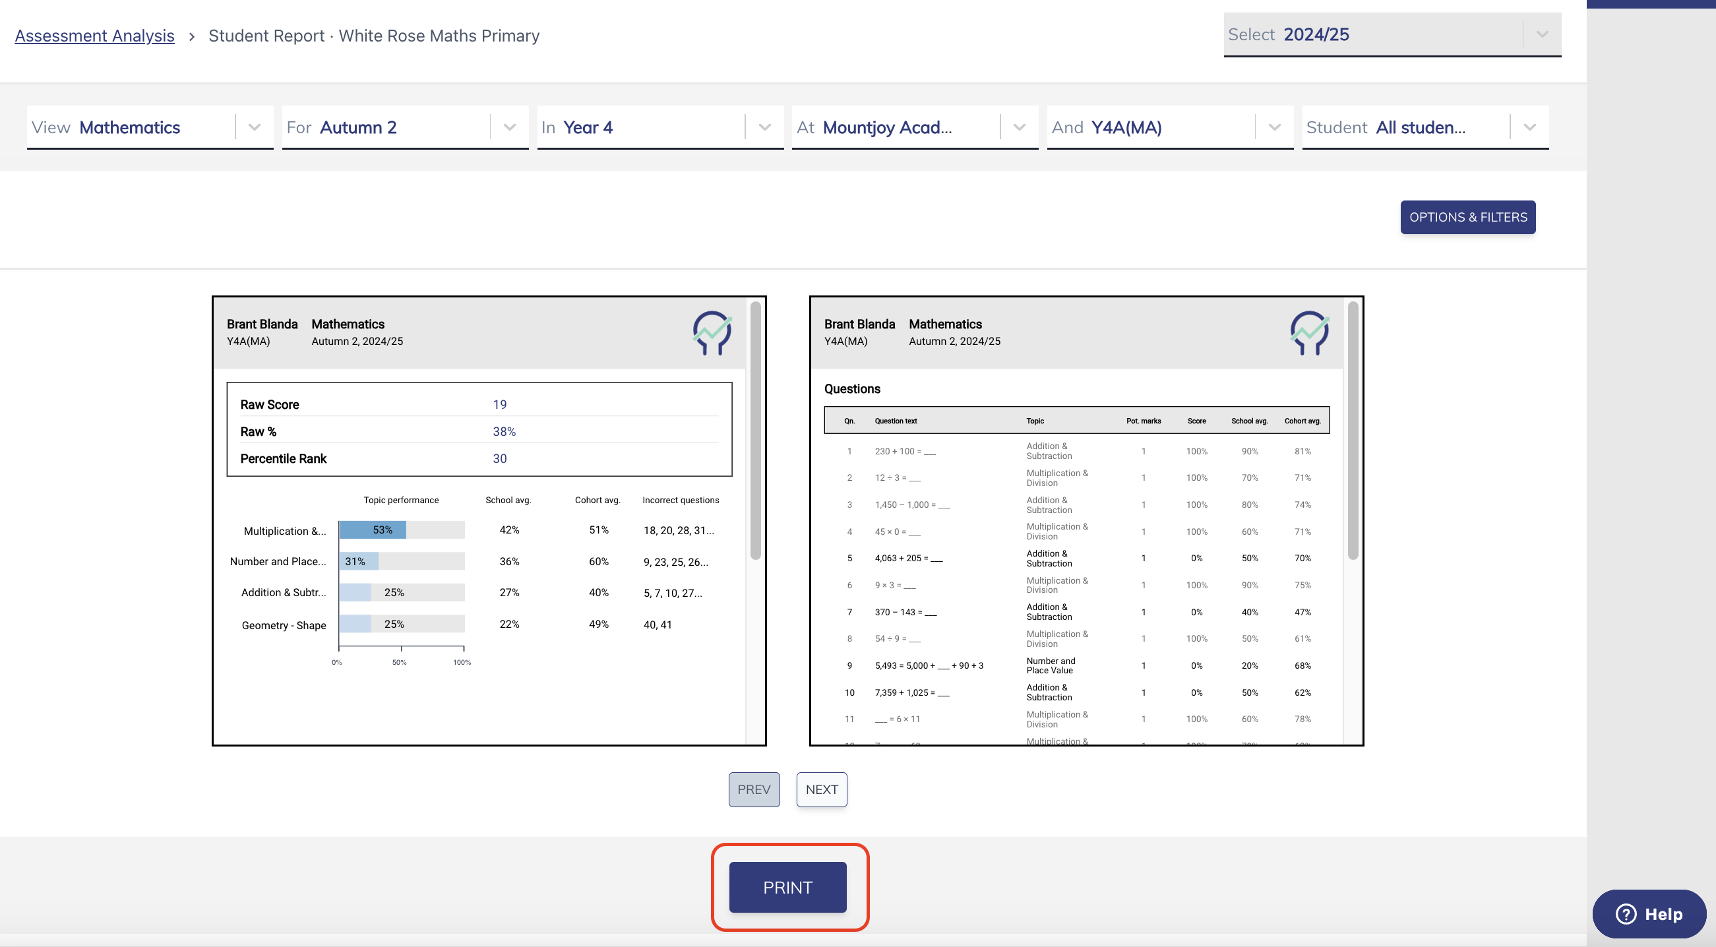Click the Student Report · White Rose Maths Primary breadcrumb
The width and height of the screenshot is (1716, 947).
click(x=374, y=36)
